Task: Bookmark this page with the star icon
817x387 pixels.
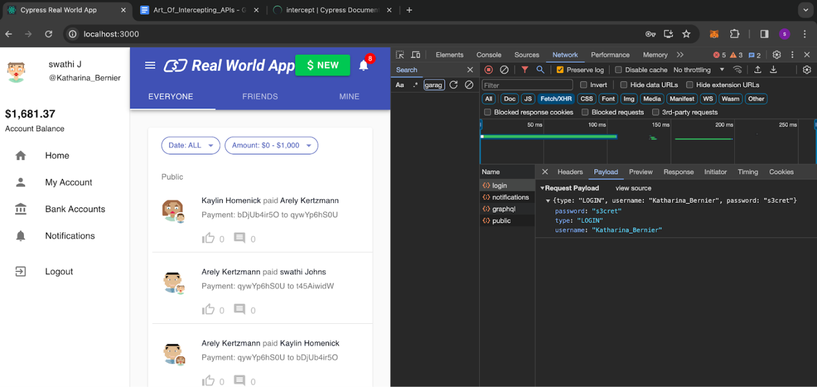Action: [x=686, y=34]
